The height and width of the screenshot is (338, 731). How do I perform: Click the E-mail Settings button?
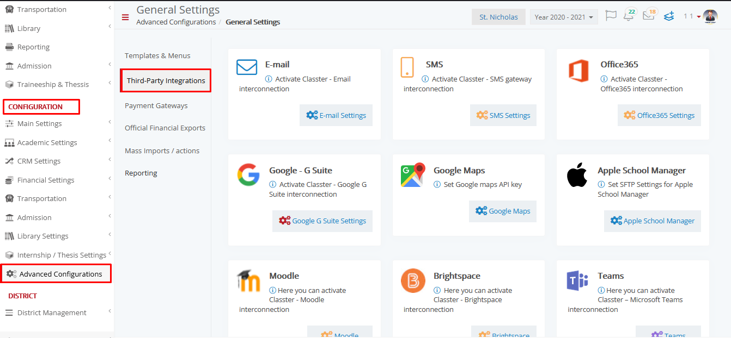(x=336, y=115)
